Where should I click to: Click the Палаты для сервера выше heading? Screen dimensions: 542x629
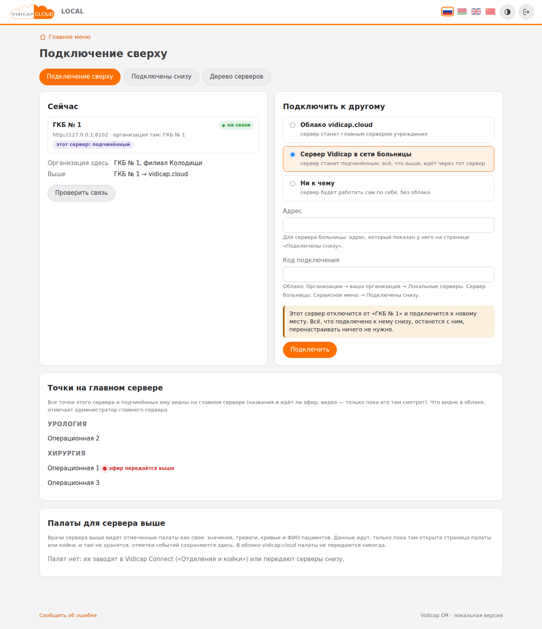coord(106,523)
